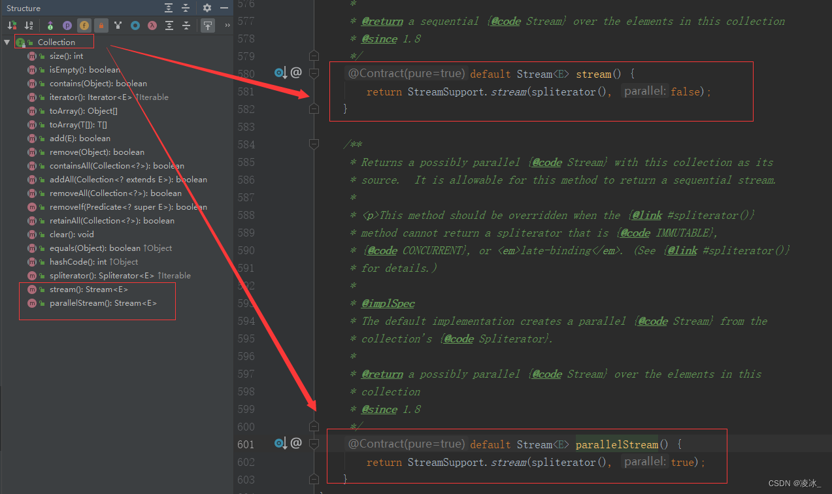Toggle the Show Fields filter
The image size is (832, 494).
[x=84, y=25]
